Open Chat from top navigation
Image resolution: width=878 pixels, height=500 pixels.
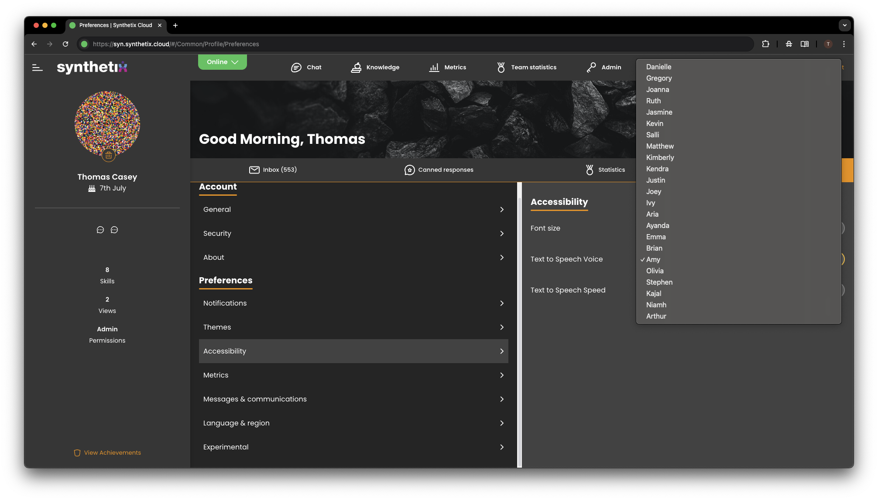click(x=306, y=68)
